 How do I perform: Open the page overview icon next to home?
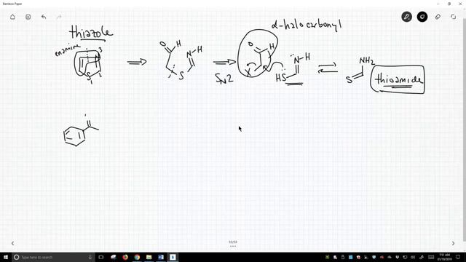(x=28, y=17)
